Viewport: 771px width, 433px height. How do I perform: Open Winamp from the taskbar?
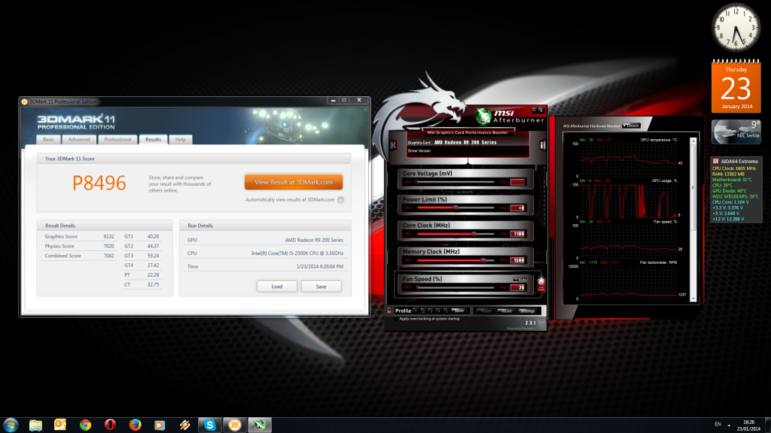[x=185, y=425]
